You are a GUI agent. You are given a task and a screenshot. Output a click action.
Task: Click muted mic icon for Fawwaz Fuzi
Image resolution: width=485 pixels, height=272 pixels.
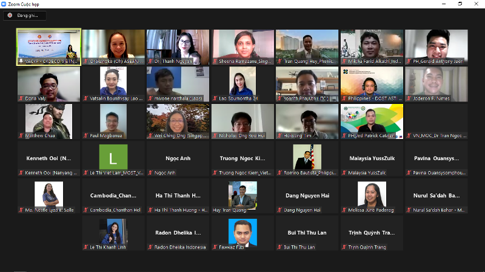coord(215,247)
